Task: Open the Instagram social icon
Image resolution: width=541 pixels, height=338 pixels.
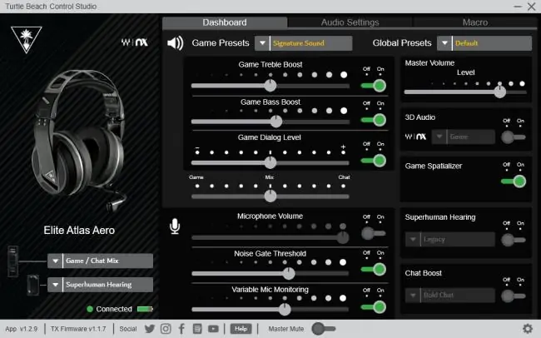Action: tap(166, 329)
